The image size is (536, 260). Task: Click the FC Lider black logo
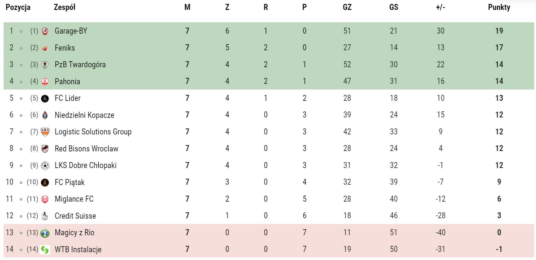tap(45, 98)
